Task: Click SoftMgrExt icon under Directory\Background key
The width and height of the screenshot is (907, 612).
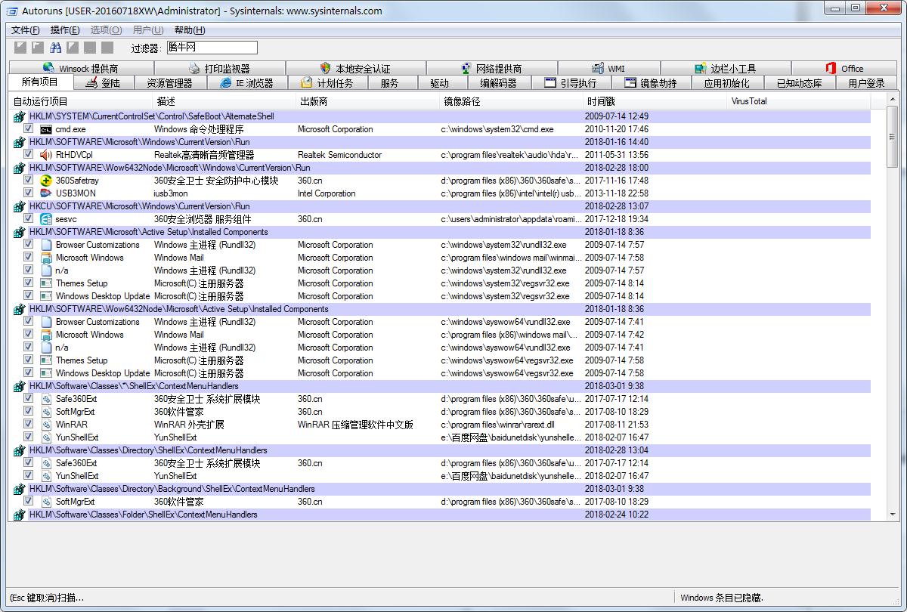Action: pyautogui.click(x=46, y=502)
